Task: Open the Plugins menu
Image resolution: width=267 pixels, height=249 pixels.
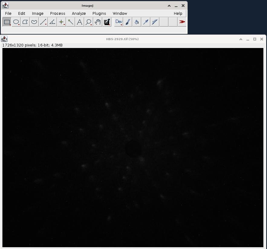Action: pos(99,14)
